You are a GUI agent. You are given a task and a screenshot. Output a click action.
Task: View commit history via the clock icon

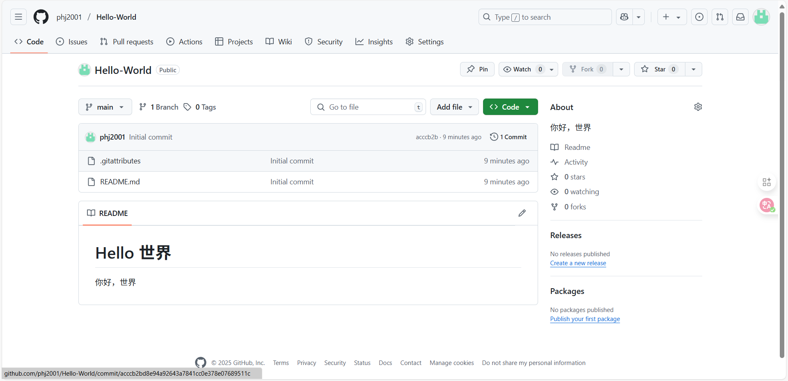[494, 137]
